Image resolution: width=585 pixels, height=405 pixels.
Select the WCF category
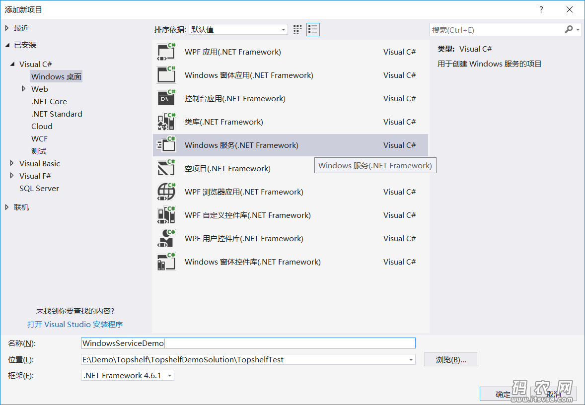[40, 139]
